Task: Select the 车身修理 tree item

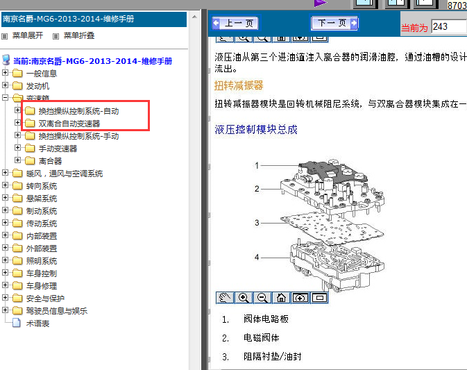Action: [42, 286]
